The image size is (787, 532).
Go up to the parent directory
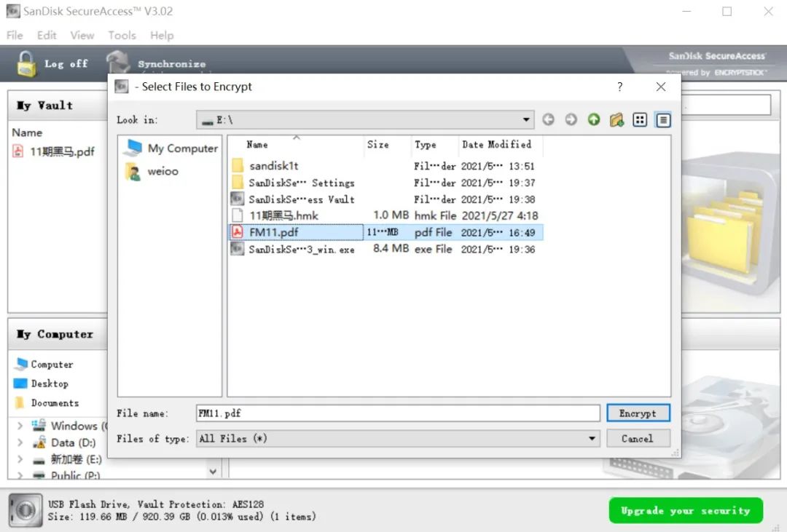coord(594,120)
